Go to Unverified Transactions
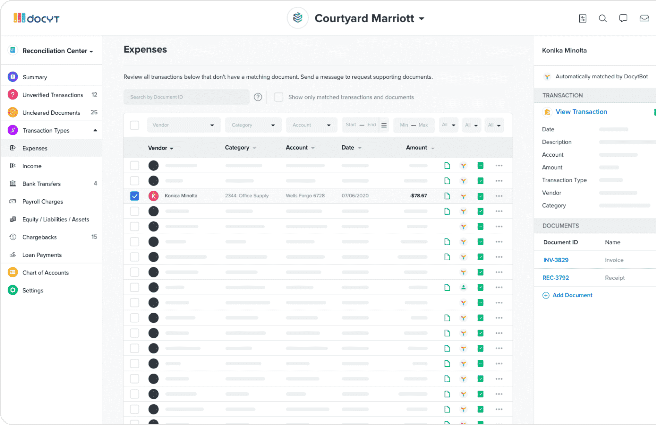The image size is (657, 425). tap(53, 95)
